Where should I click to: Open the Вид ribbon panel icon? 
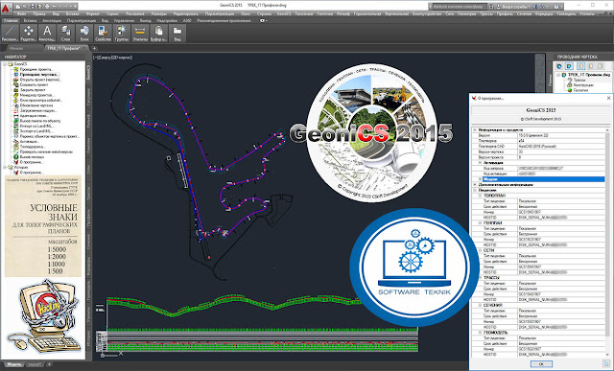click(x=177, y=33)
